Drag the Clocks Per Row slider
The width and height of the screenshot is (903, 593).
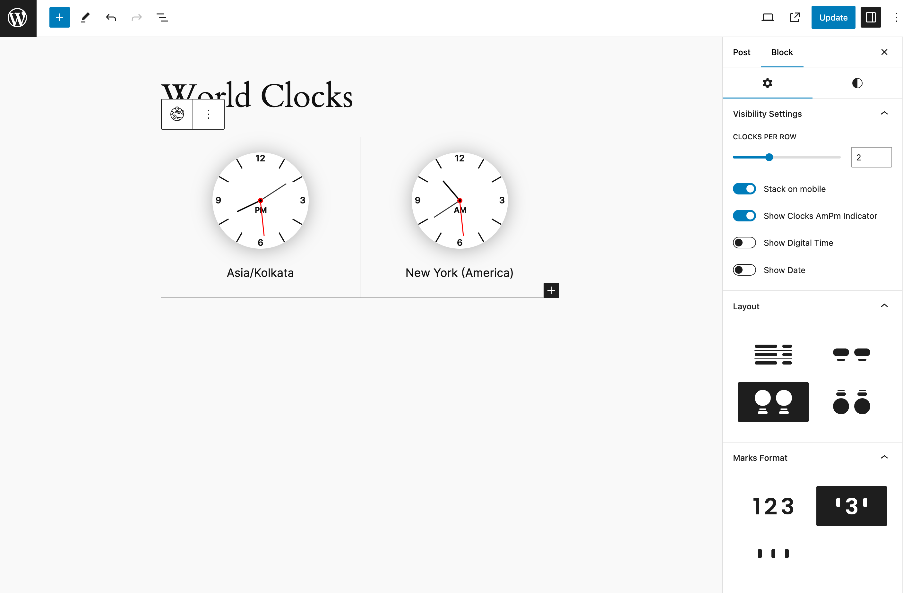[x=769, y=157]
